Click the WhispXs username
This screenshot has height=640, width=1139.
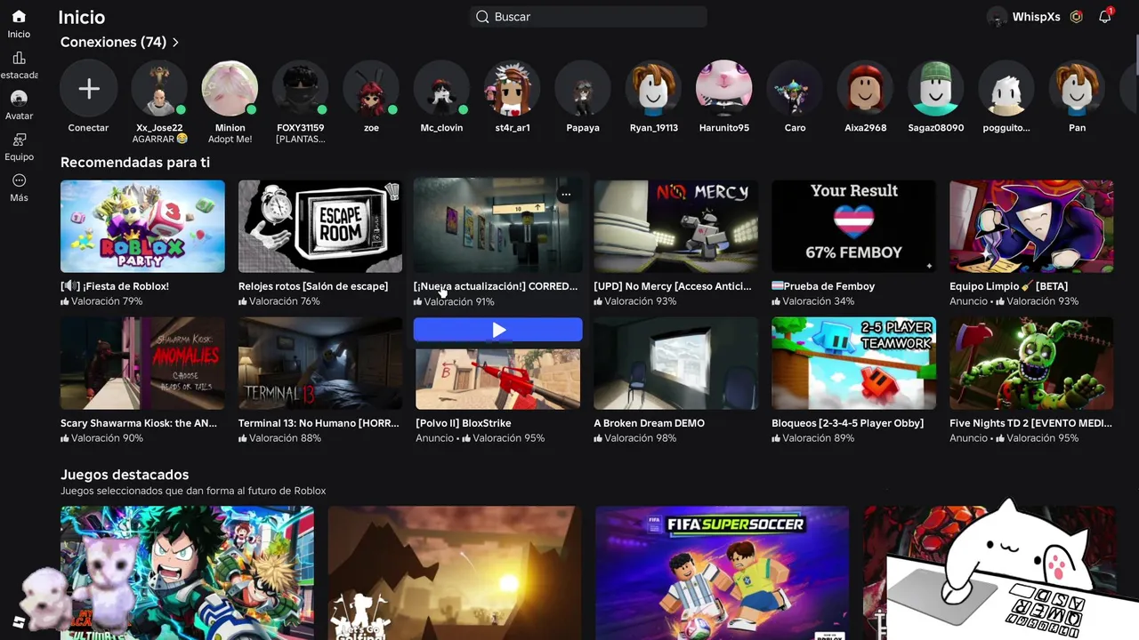[1037, 17]
